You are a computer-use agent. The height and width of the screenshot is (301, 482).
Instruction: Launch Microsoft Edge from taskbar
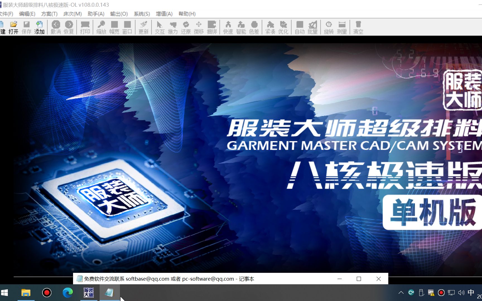coord(68,293)
